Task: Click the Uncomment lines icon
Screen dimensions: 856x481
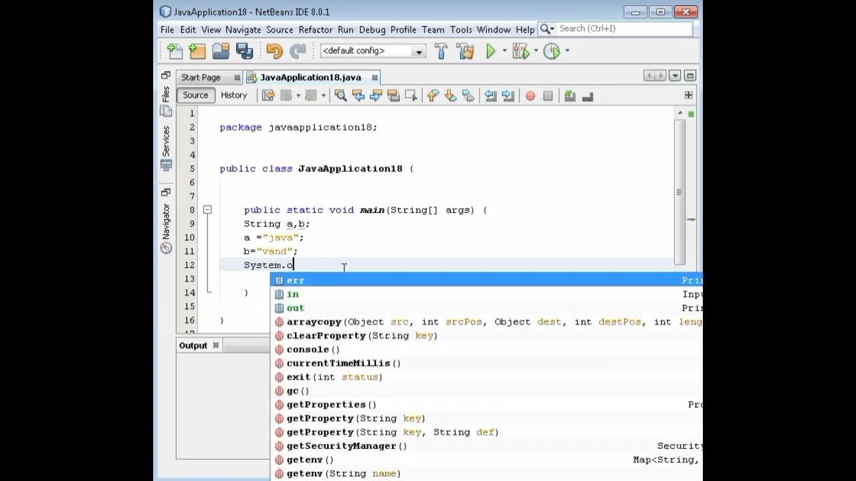Action: (x=587, y=96)
